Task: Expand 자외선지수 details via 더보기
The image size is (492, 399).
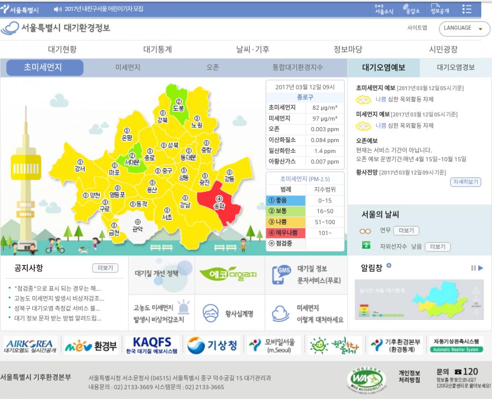Action: tap(437, 247)
